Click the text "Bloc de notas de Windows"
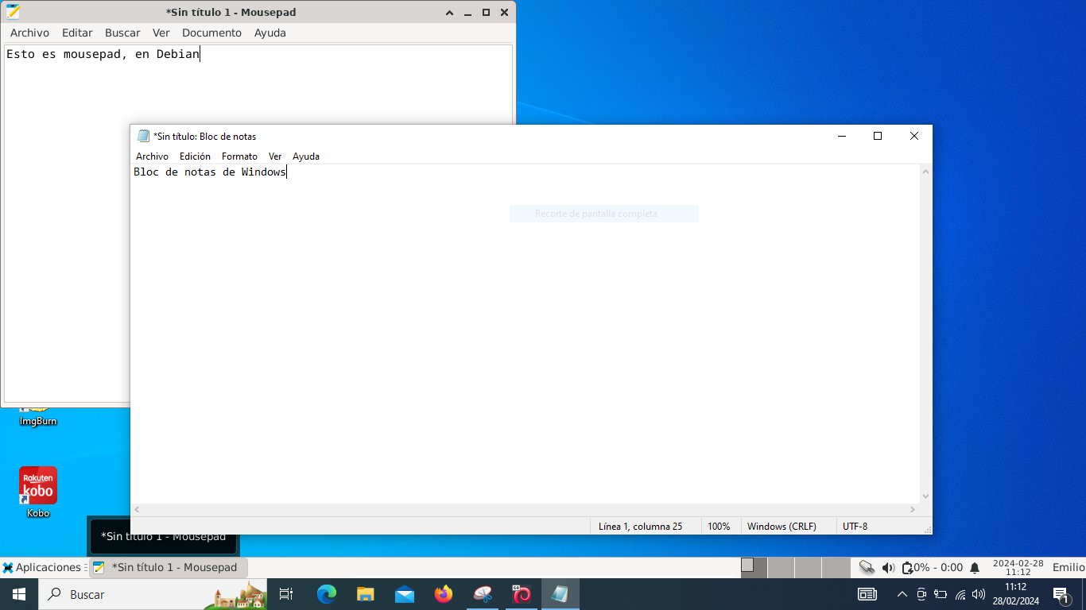 (x=209, y=172)
